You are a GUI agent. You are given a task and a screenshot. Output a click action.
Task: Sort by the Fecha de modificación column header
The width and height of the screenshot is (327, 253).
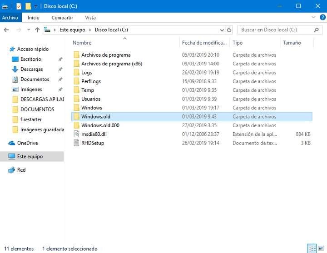pyautogui.click(x=204, y=43)
